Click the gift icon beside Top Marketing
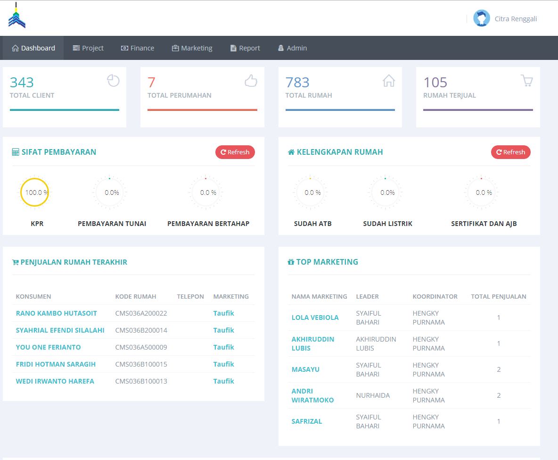This screenshot has height=460, width=558. [291, 262]
